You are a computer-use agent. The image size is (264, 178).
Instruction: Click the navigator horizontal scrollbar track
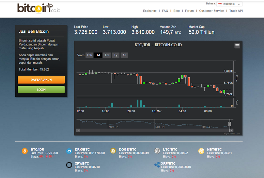coord(154,130)
